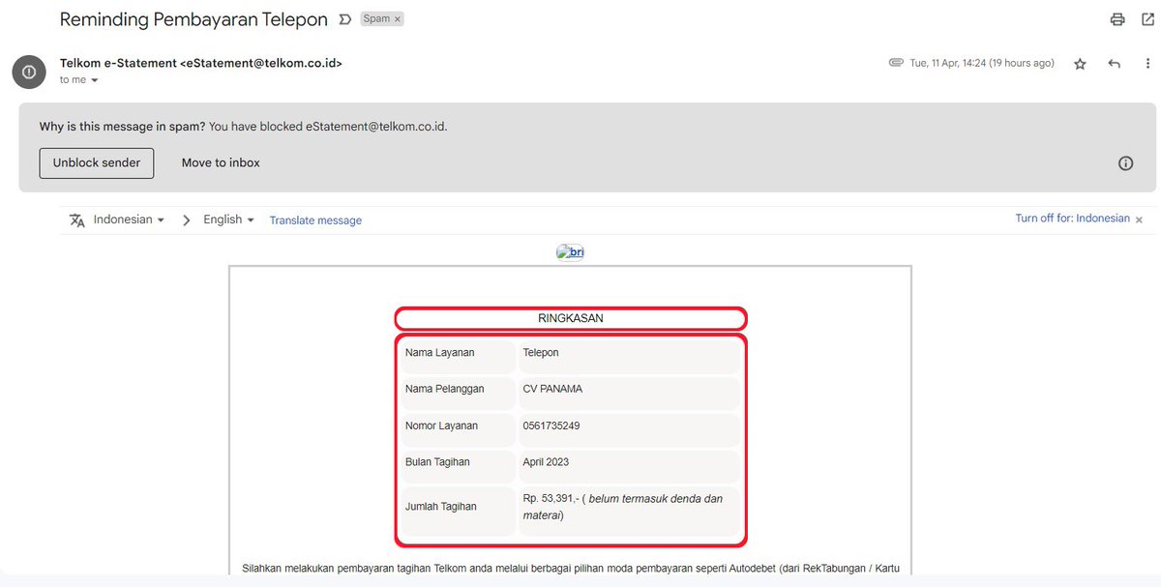This screenshot has width=1161, height=587.
Task: Open the email in a new window
Action: [x=1147, y=19]
